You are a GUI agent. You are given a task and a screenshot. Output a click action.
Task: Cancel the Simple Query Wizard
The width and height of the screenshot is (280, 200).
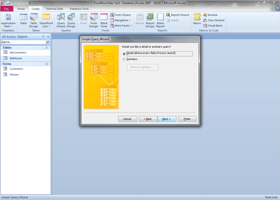click(x=128, y=119)
